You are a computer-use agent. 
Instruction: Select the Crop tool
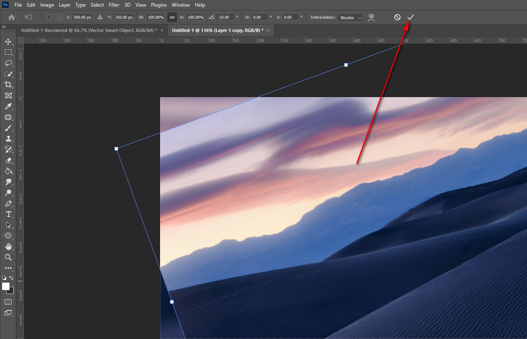click(8, 85)
